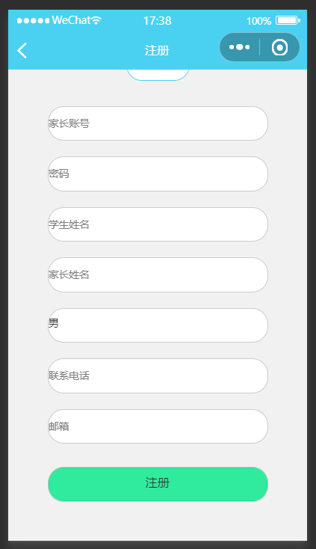Focus the 家长账号 input field
The height and width of the screenshot is (549, 316).
coord(158,123)
